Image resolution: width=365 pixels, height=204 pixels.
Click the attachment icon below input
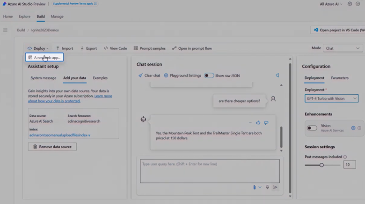point(255,187)
